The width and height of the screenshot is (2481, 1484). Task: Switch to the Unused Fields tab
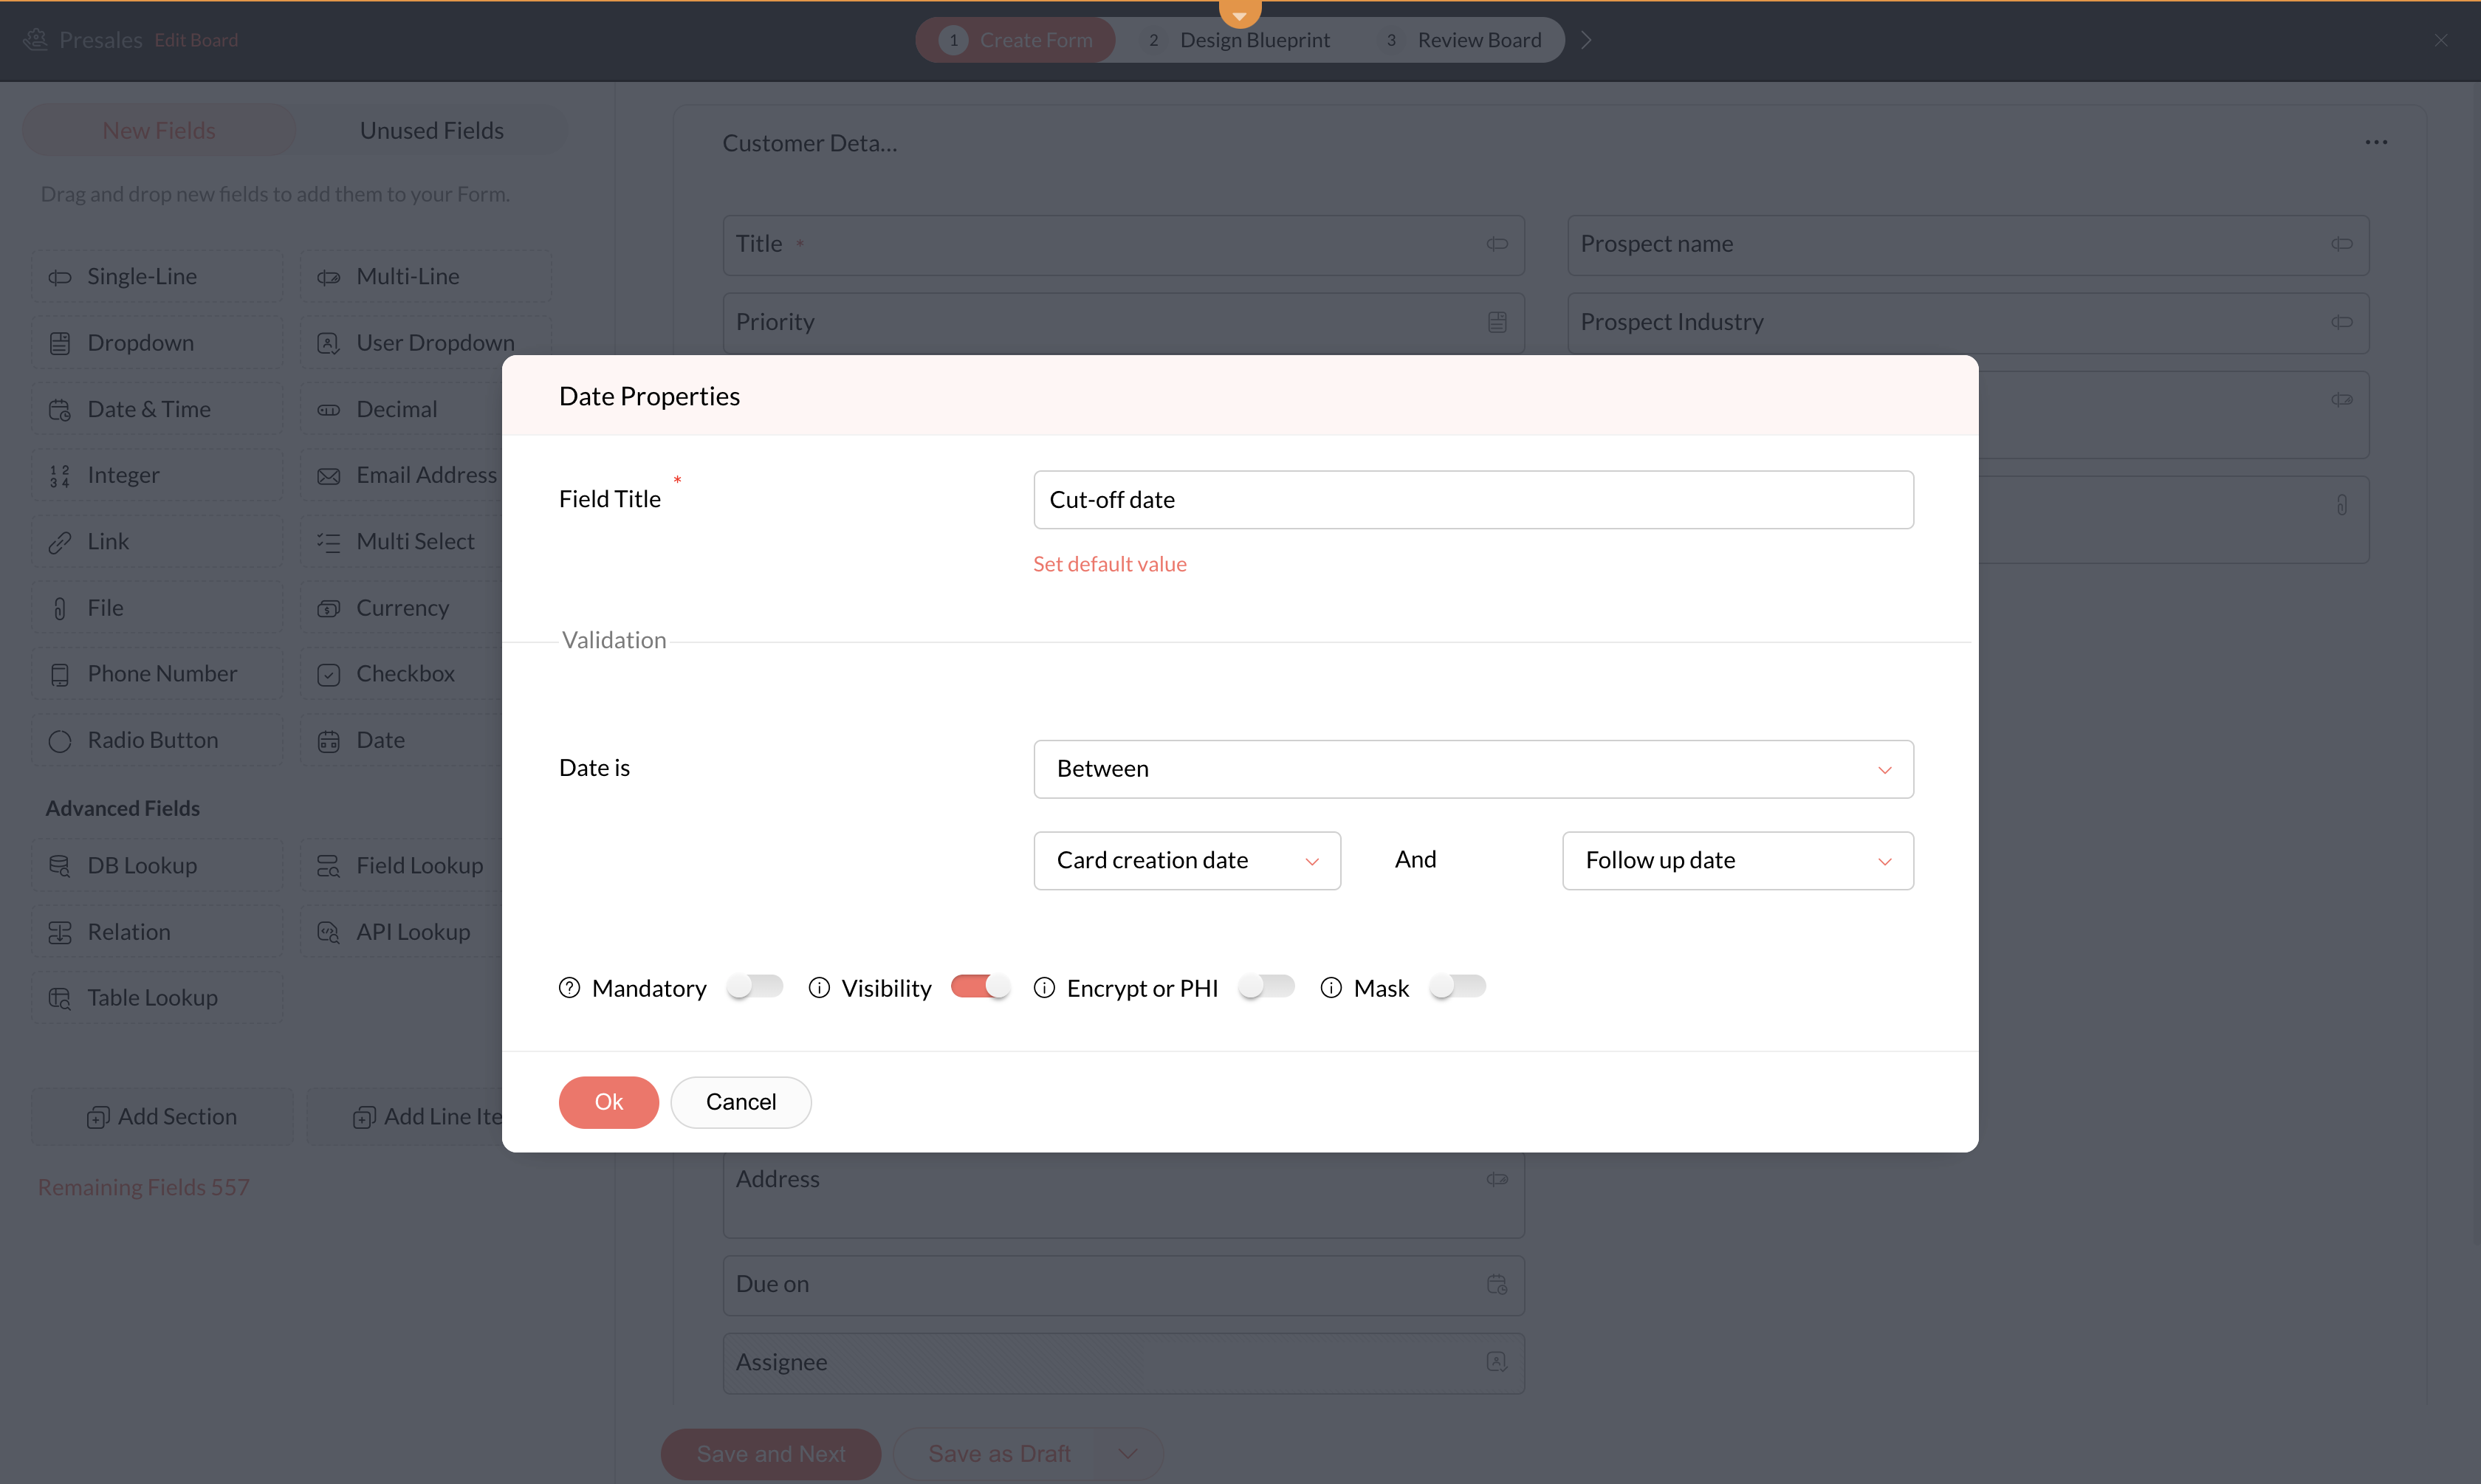[431, 131]
